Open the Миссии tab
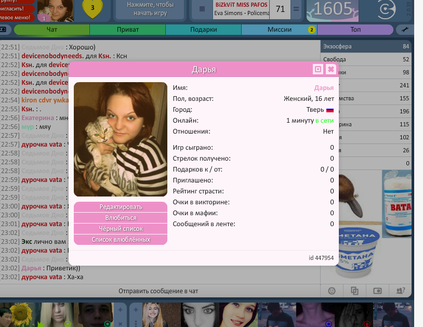This screenshot has height=327, width=423. pos(279,30)
